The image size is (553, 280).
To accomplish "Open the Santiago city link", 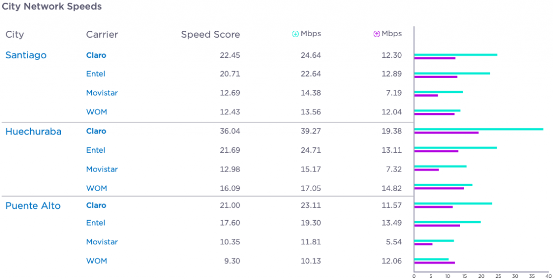I will pos(26,55).
